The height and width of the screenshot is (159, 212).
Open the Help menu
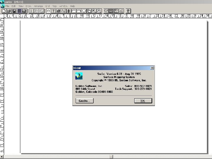72,6
